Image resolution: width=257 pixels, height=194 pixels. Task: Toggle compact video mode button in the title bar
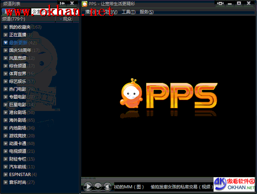click(221, 3)
